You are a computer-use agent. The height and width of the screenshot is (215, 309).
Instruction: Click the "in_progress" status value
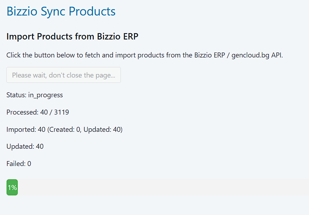tap(45, 95)
